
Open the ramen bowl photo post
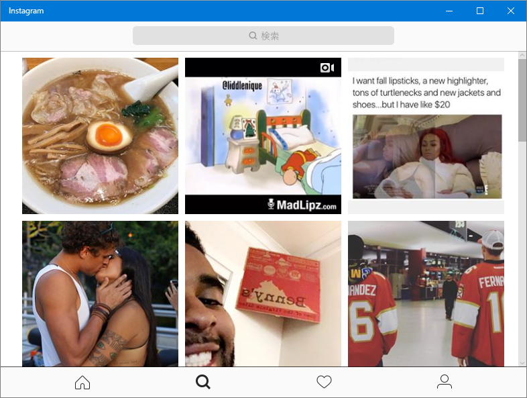[100, 136]
